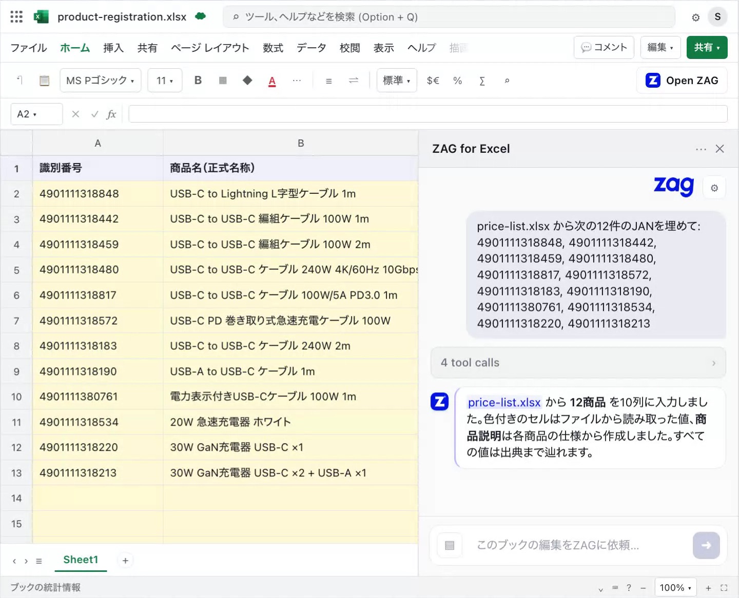Click the help question mark in status bar
The height and width of the screenshot is (598, 739).
[x=629, y=588]
